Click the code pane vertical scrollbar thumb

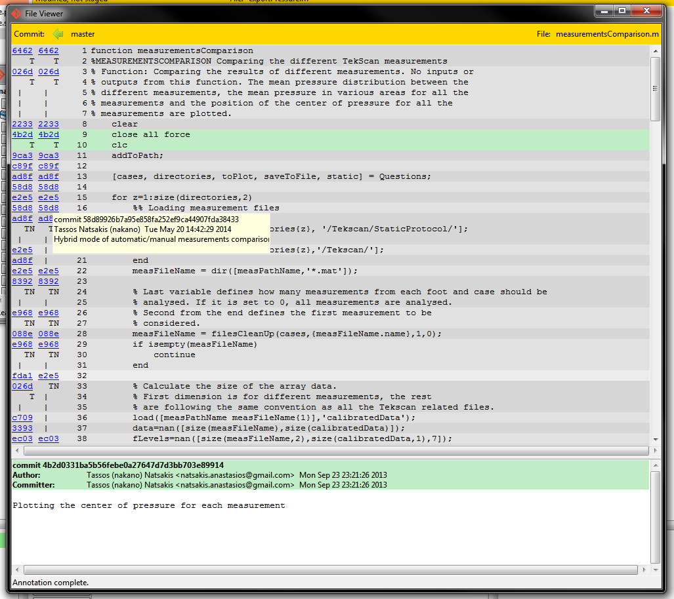point(656,88)
